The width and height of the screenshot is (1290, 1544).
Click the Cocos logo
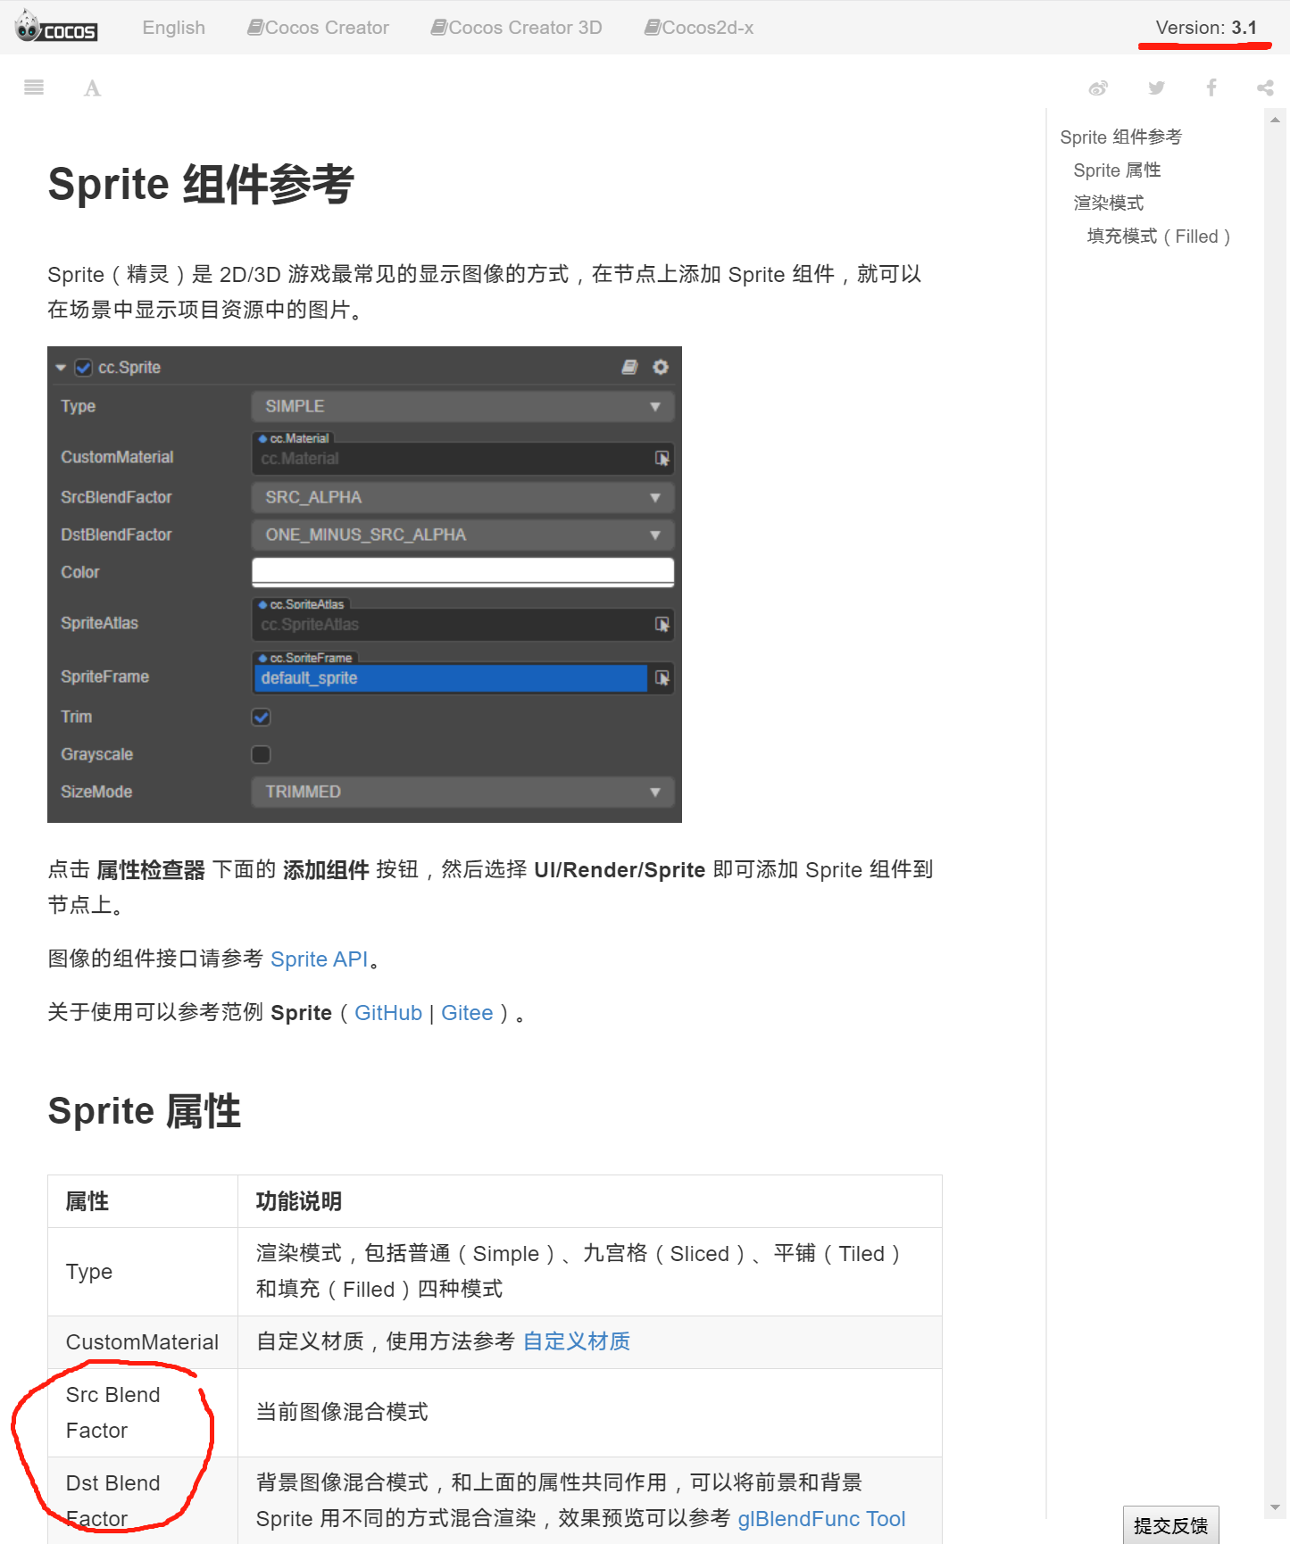tap(56, 27)
